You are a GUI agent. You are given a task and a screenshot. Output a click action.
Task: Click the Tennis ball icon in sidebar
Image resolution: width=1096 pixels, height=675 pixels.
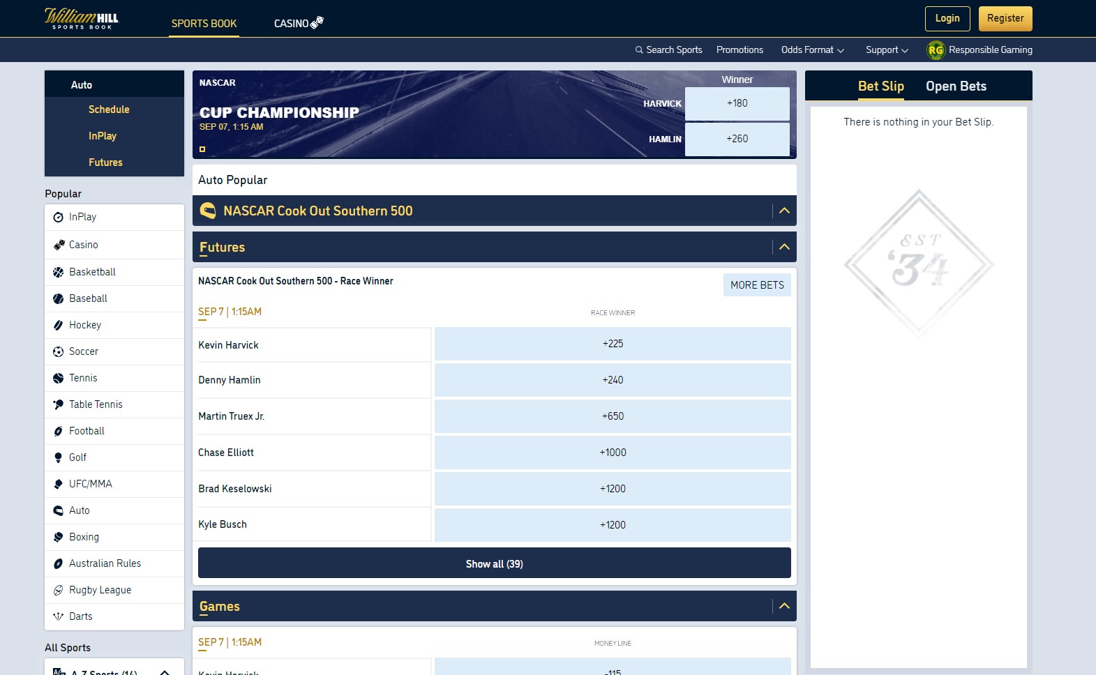click(58, 378)
